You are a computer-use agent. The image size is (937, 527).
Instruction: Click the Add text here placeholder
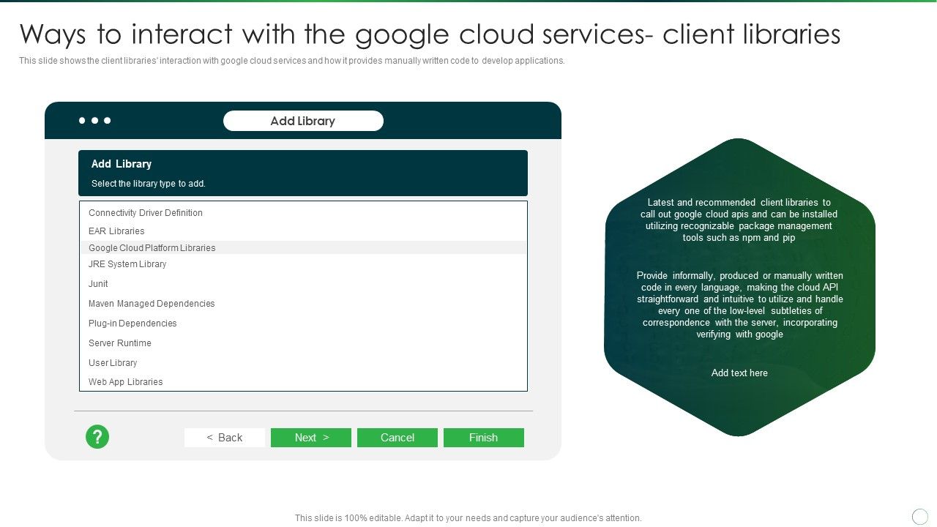739,373
